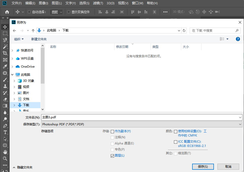The image size is (244, 172).
Task: Select the Type tool
Action: click(5, 132)
